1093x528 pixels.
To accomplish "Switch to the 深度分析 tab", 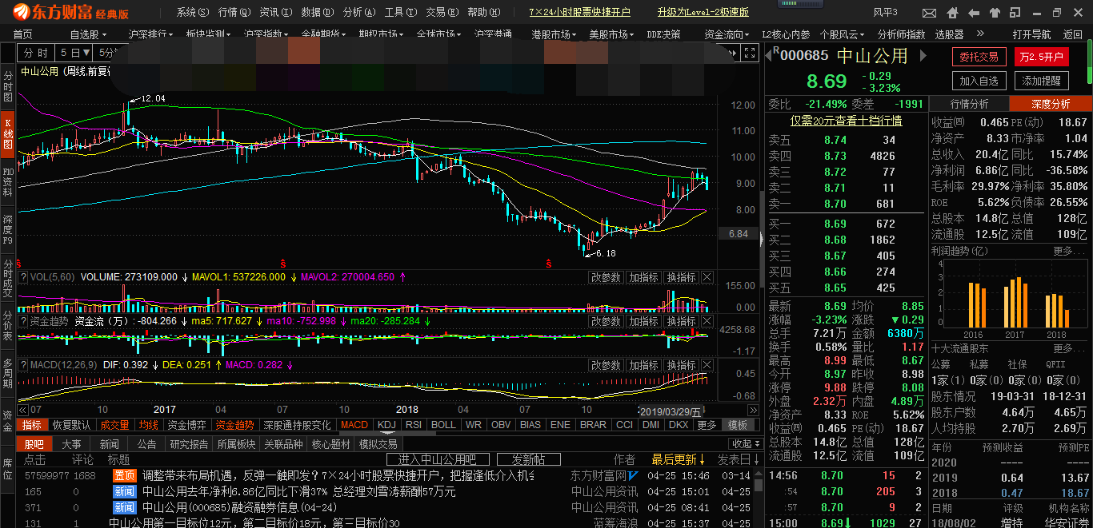I will pyautogui.click(x=1051, y=104).
